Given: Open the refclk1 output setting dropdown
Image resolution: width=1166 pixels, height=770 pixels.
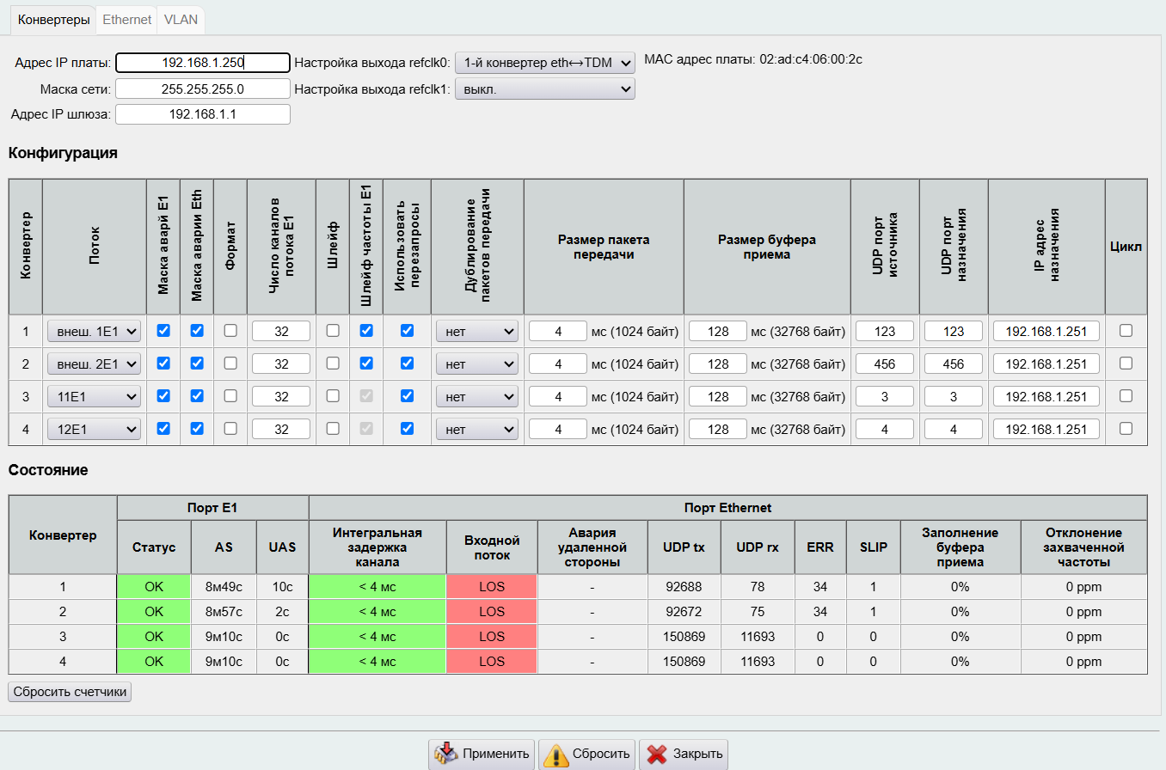Looking at the screenshot, I should (x=545, y=89).
